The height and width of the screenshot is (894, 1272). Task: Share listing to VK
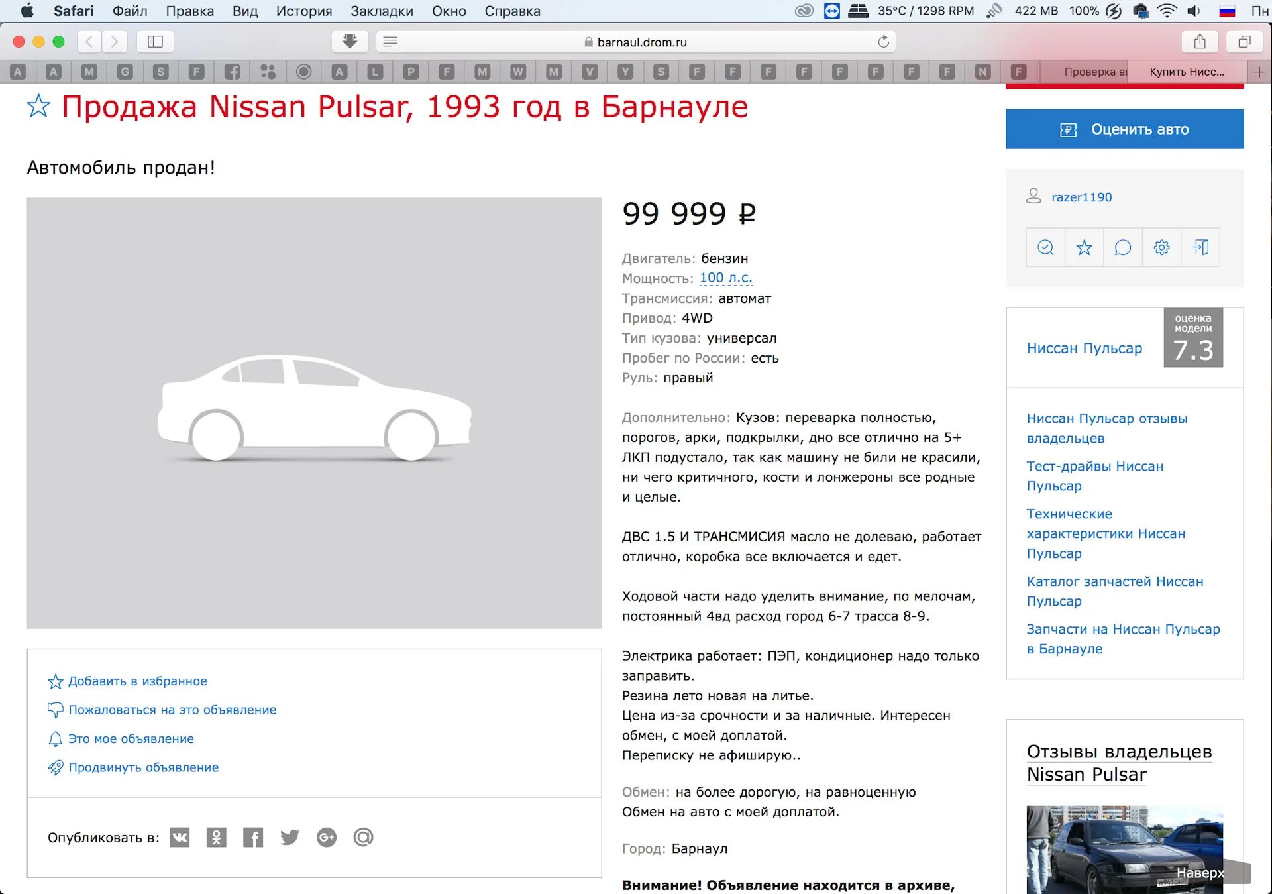pos(180,838)
